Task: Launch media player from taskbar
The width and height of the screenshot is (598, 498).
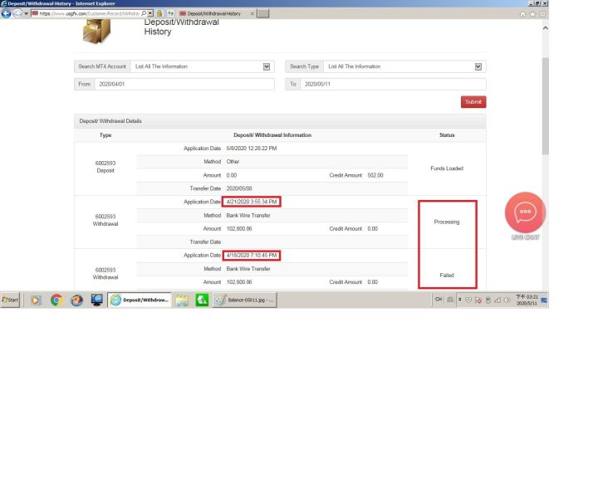Action: click(36, 300)
